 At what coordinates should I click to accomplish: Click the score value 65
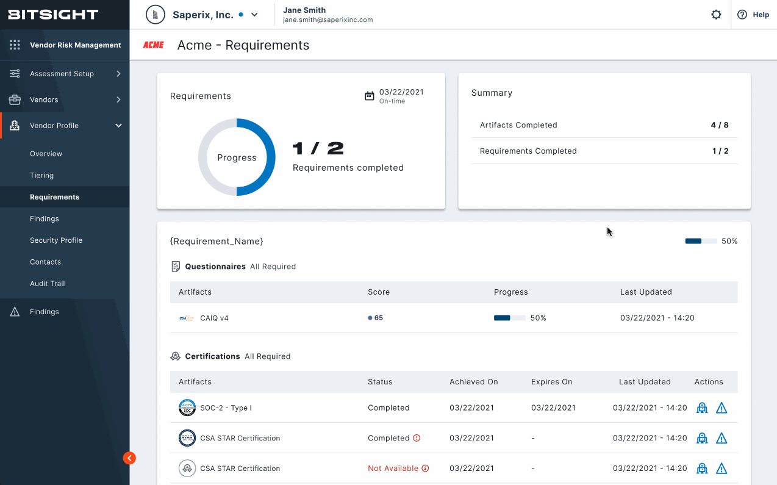click(379, 318)
